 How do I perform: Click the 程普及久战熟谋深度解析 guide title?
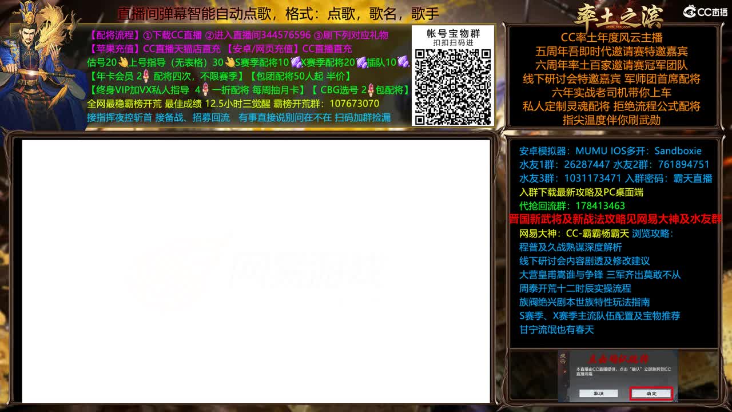click(570, 247)
